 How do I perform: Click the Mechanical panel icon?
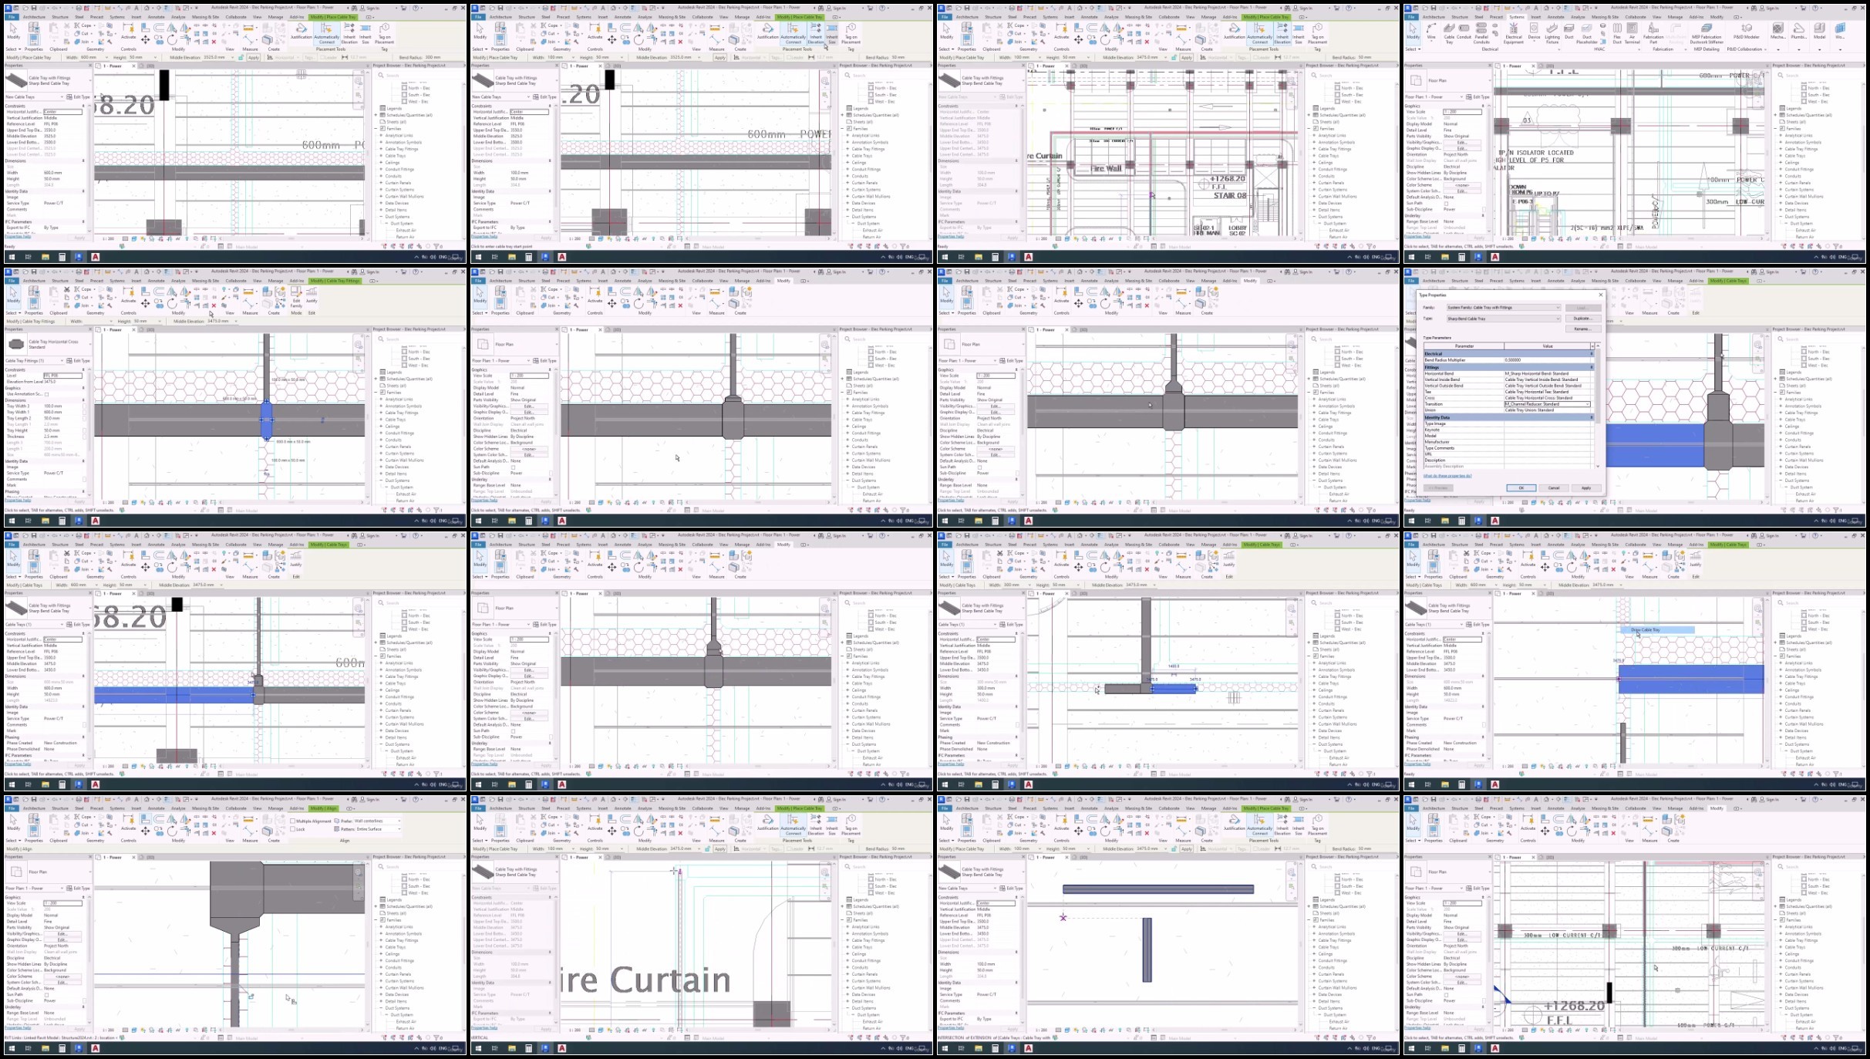1778,31
